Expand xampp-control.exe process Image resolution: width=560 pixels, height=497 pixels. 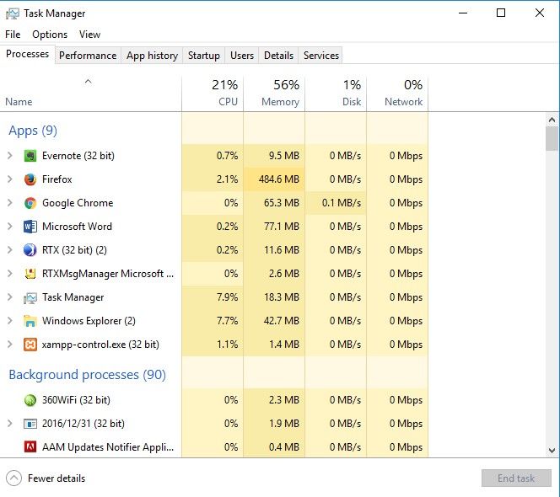coord(10,345)
